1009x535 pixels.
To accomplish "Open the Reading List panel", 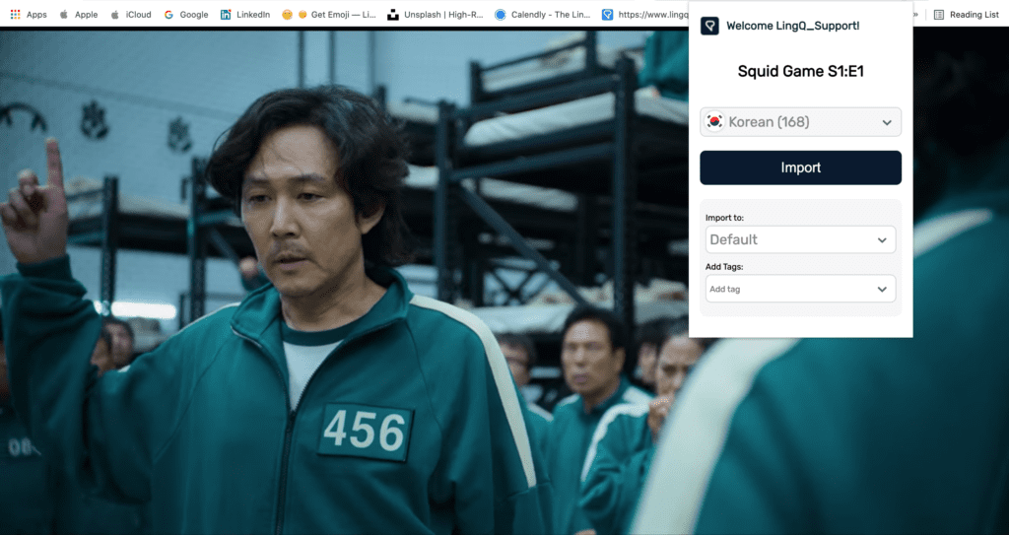I will point(966,15).
